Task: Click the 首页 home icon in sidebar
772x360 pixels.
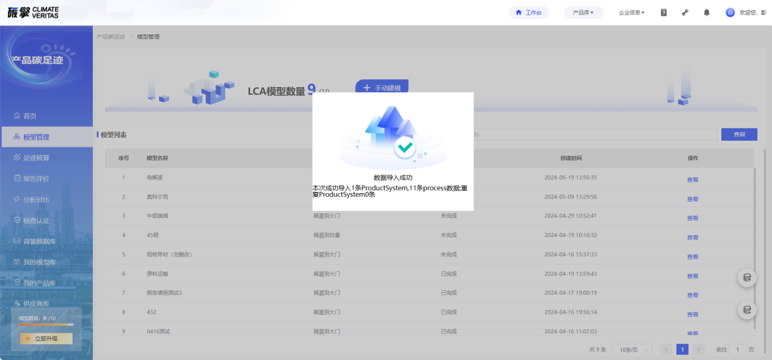Action: [18, 116]
